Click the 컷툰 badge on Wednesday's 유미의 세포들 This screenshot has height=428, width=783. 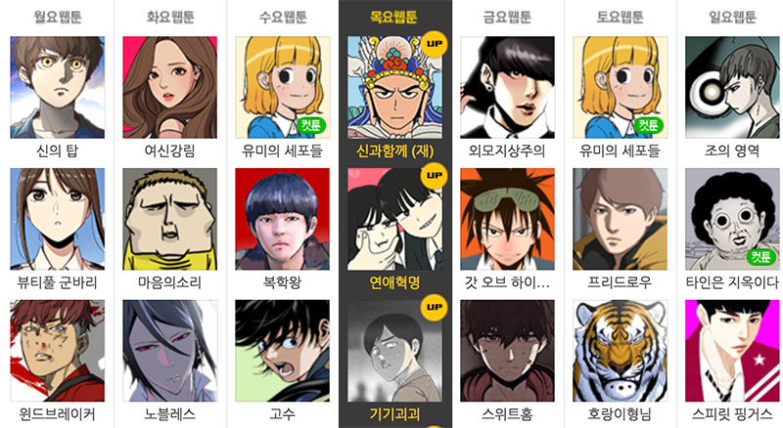pyautogui.click(x=311, y=125)
